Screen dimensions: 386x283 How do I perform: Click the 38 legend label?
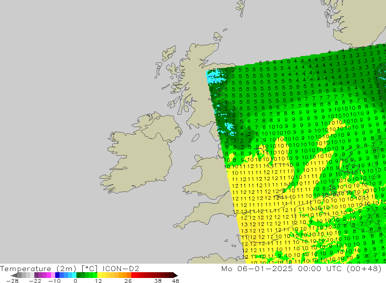tap(158, 281)
